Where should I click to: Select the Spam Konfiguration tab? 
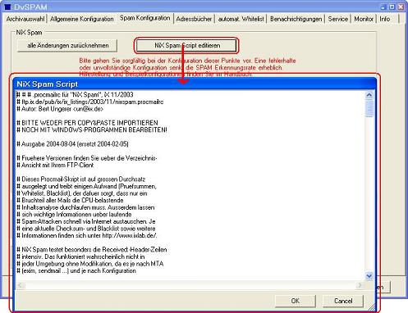point(145,18)
